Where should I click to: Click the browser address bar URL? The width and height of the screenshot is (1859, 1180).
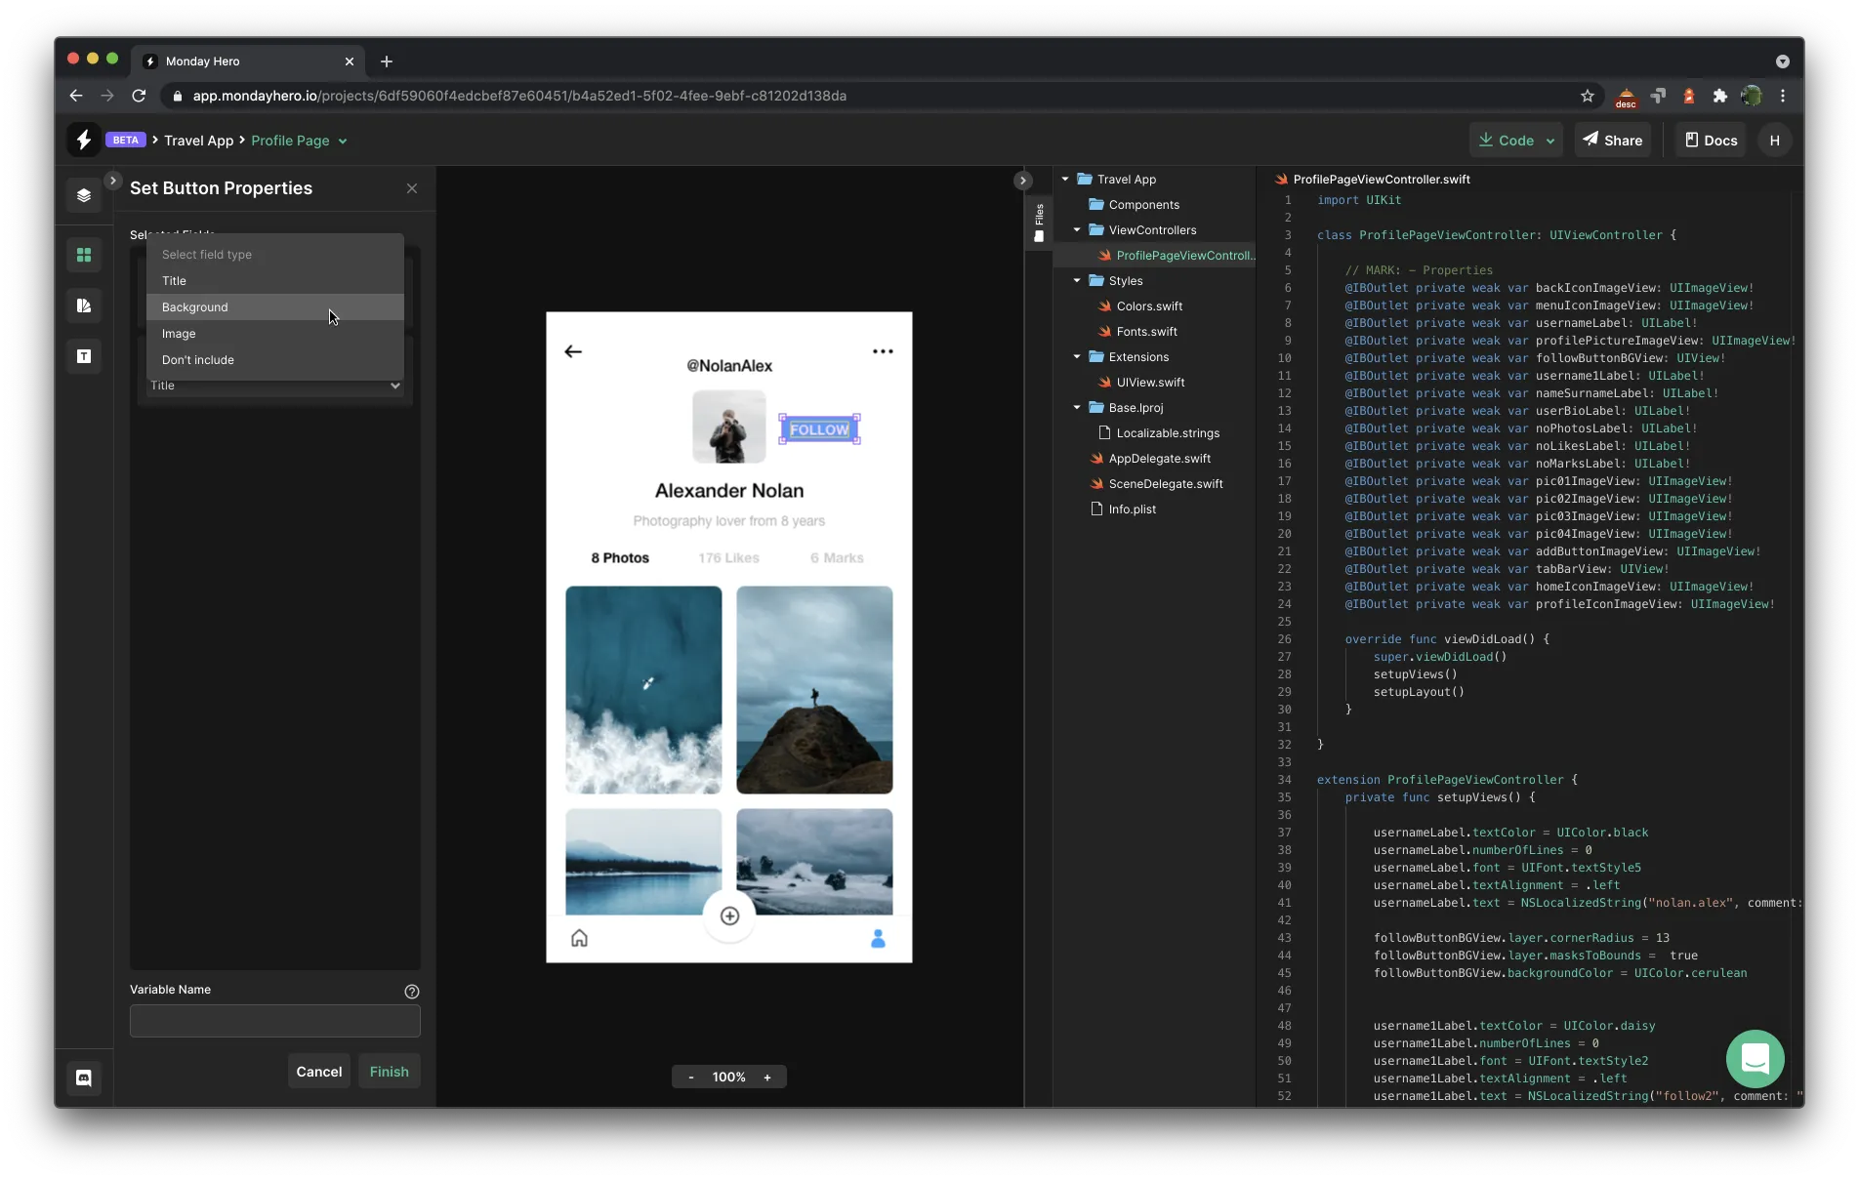pyautogui.click(x=519, y=96)
